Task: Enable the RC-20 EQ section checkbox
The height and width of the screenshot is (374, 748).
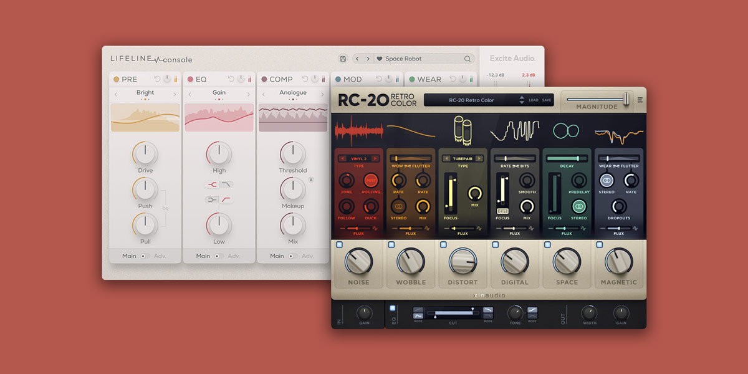Action: pos(393,308)
